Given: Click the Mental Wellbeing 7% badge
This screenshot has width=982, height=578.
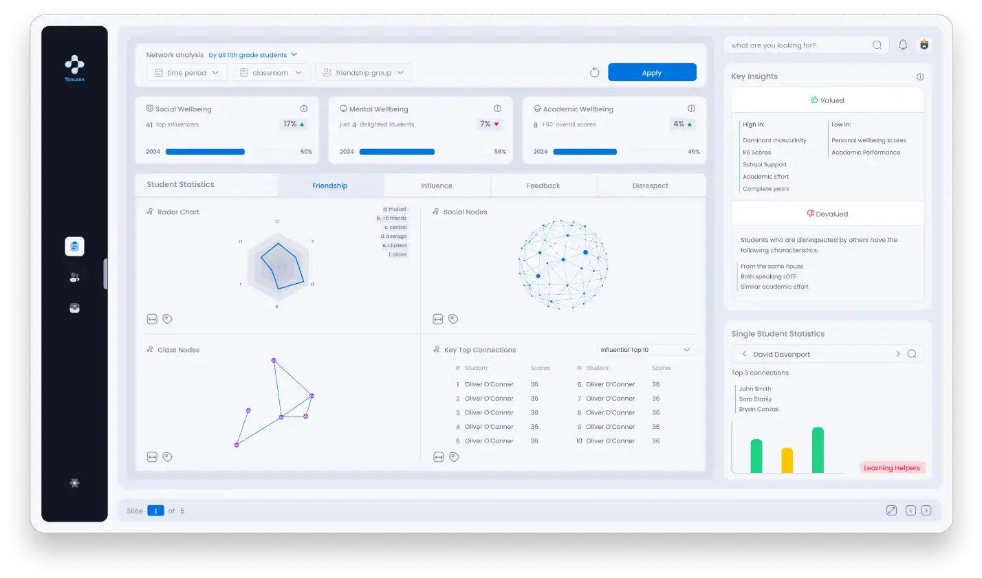Looking at the screenshot, I should [489, 124].
